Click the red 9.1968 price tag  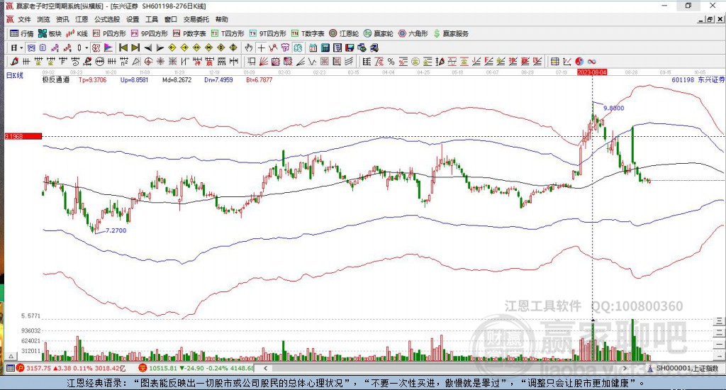click(23, 136)
